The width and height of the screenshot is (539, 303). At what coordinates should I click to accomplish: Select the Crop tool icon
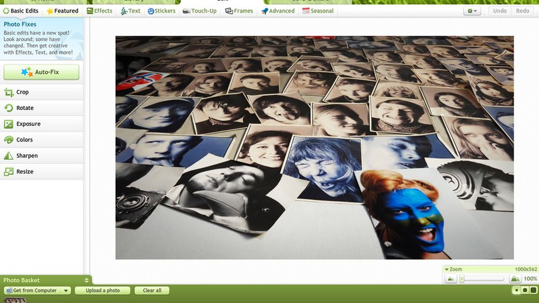(9, 92)
